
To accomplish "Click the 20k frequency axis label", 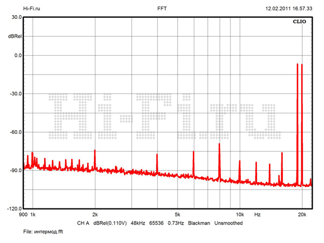I will point(302,215).
